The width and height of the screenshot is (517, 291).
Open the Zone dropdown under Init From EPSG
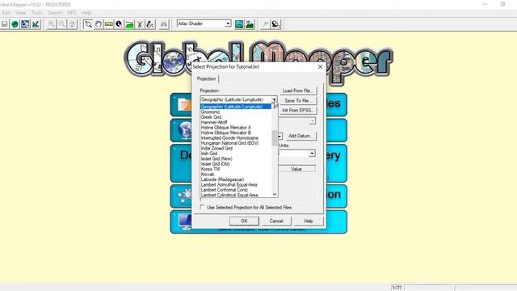312,121
